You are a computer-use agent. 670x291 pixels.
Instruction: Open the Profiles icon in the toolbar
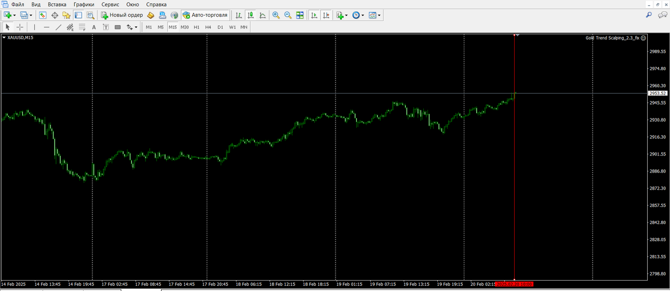point(24,15)
